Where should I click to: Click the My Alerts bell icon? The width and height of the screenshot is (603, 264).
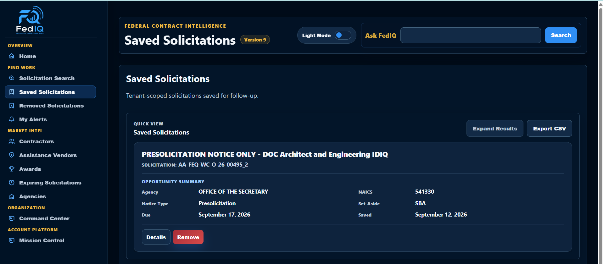click(12, 119)
